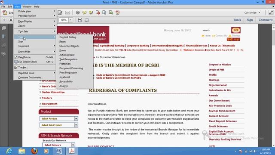Open the Window menu
This screenshot has width=275, height=155.
coord(27,7)
